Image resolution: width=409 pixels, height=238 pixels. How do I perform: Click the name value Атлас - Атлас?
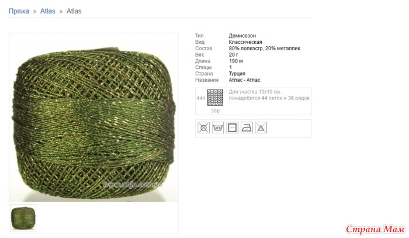tap(244, 80)
